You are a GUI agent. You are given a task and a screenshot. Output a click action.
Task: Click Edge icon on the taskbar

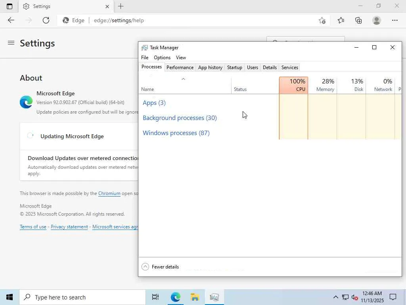pyautogui.click(x=175, y=297)
